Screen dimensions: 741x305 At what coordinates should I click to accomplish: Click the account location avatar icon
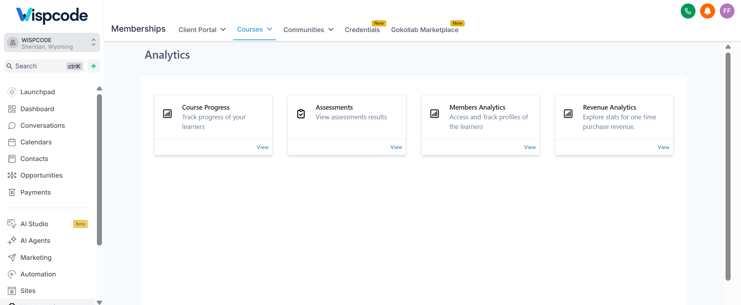[x=13, y=43]
